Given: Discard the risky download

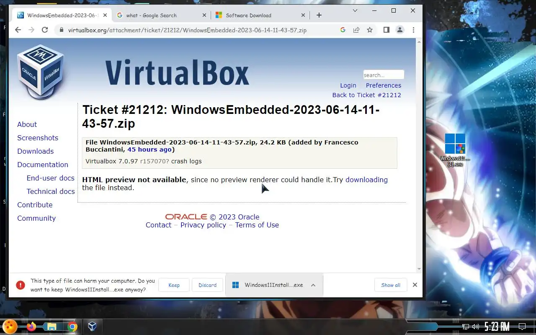Looking at the screenshot, I should [208, 285].
